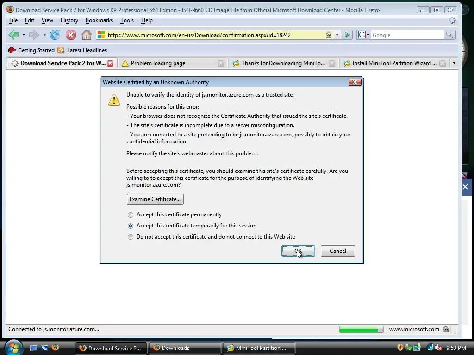Go back with the green Back arrow

(13, 35)
